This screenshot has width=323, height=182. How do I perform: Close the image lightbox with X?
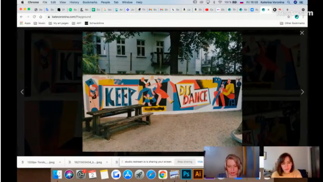[302, 33]
